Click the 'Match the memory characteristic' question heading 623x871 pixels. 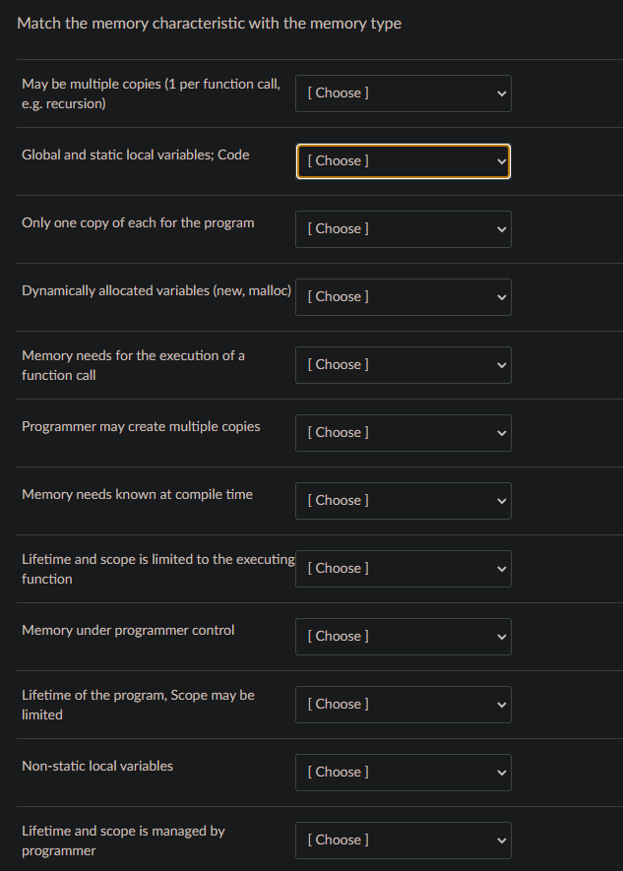click(x=209, y=23)
